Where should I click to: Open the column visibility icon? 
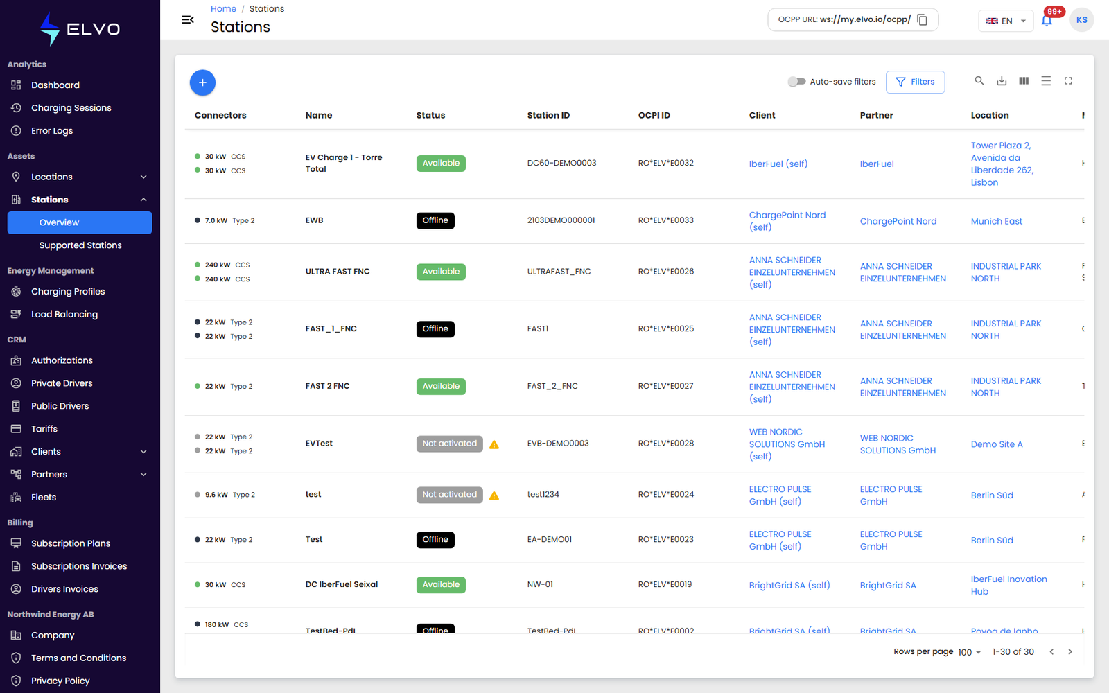[1024, 81]
